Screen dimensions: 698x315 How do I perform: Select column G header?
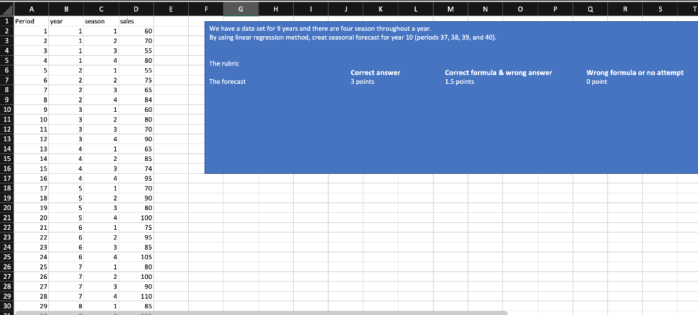[241, 9]
